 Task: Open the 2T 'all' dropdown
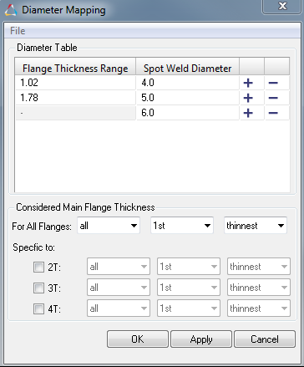pos(119,267)
